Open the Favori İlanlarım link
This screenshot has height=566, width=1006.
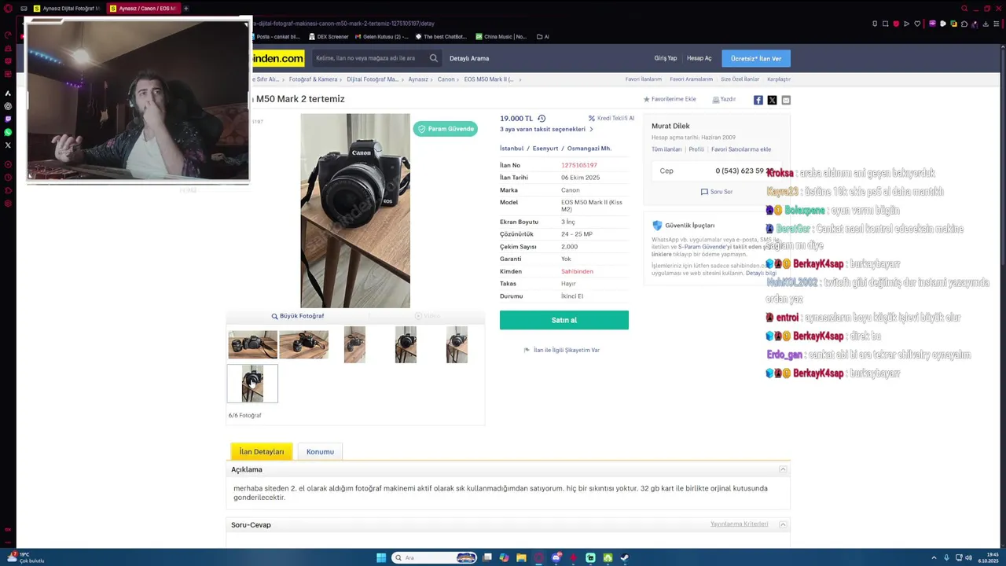point(644,79)
